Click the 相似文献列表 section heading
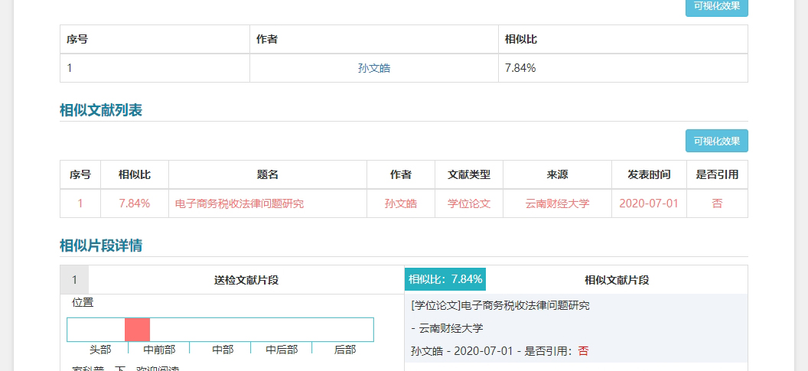The image size is (808, 371). pyautogui.click(x=101, y=110)
